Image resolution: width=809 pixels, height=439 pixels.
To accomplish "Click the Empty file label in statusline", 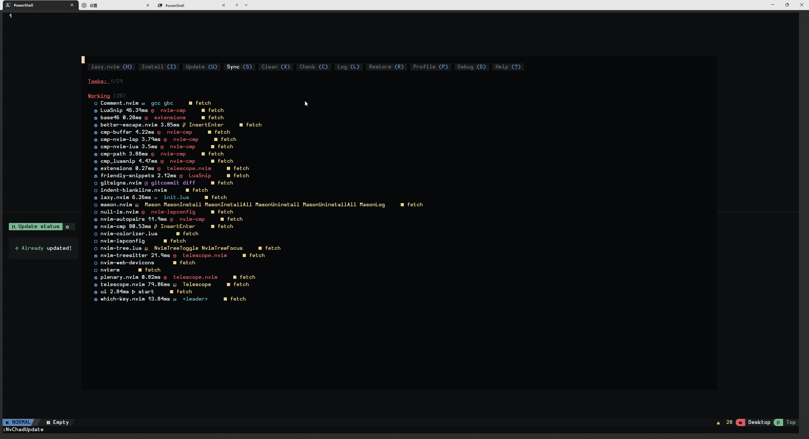I will pyautogui.click(x=61, y=422).
